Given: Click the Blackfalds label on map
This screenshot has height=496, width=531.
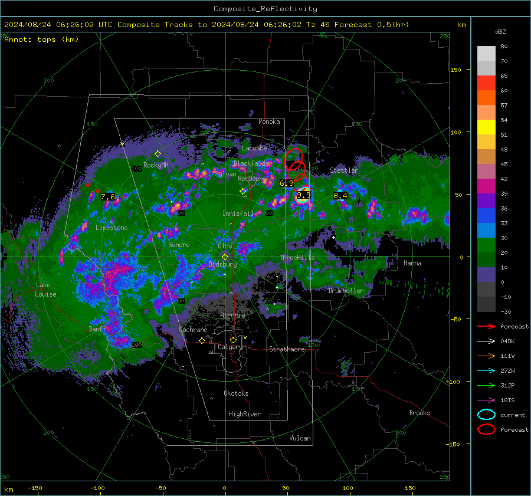Looking at the screenshot, I should coord(251,163).
